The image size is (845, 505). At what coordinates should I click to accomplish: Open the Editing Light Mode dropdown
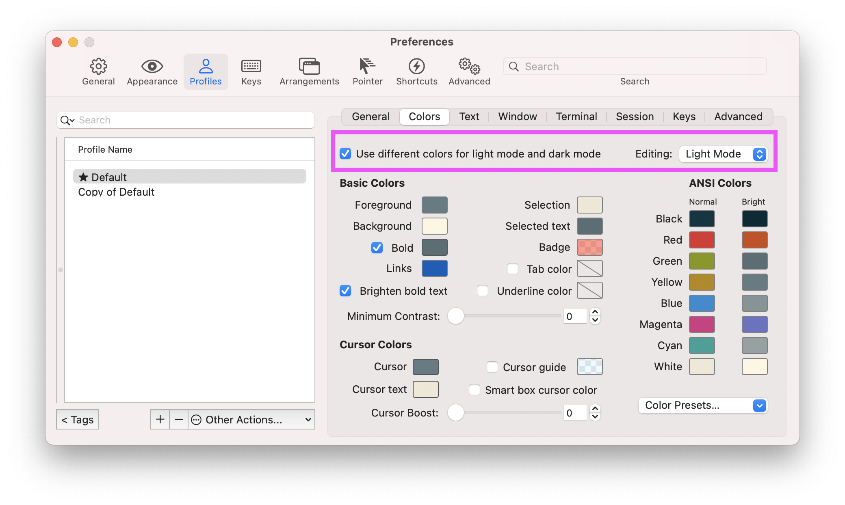(x=723, y=154)
